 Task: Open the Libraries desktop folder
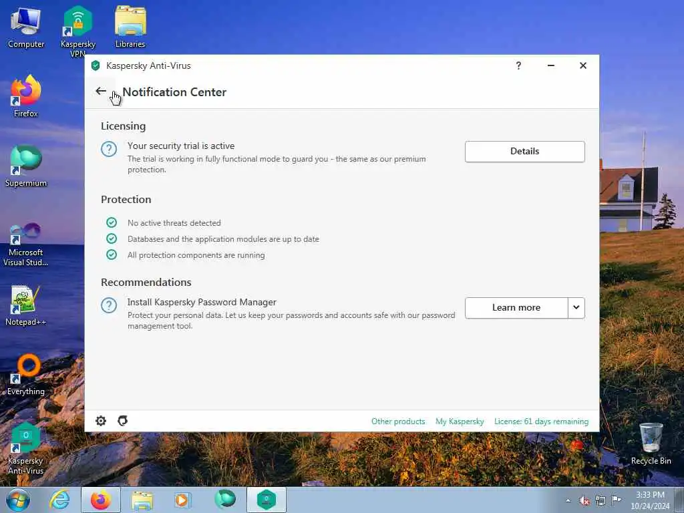point(130,27)
